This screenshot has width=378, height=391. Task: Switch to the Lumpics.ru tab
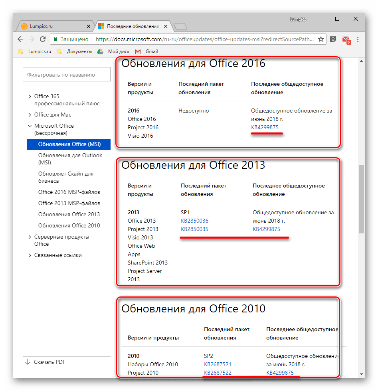tap(55, 26)
